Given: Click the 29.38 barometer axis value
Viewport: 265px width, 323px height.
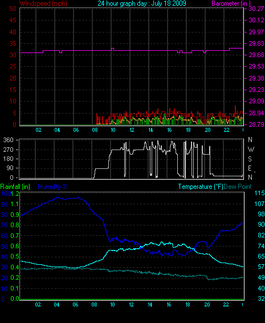Looking at the screenshot, I should (x=256, y=78).
